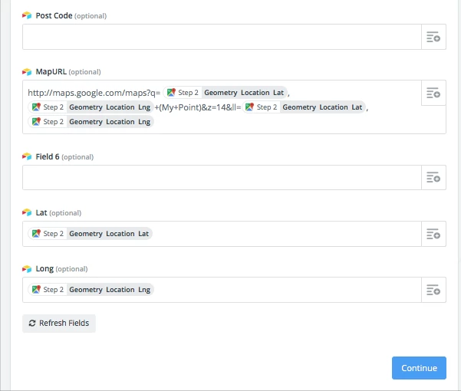Click the +(My+Point)&z=14&ll= text in MapURL

pos(198,107)
